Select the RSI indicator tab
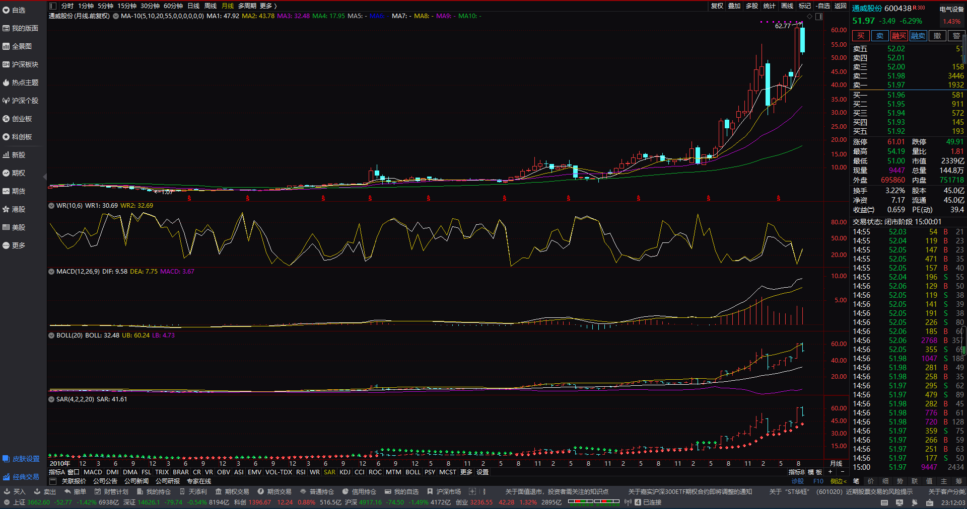The width and height of the screenshot is (967, 509). pos(301,472)
